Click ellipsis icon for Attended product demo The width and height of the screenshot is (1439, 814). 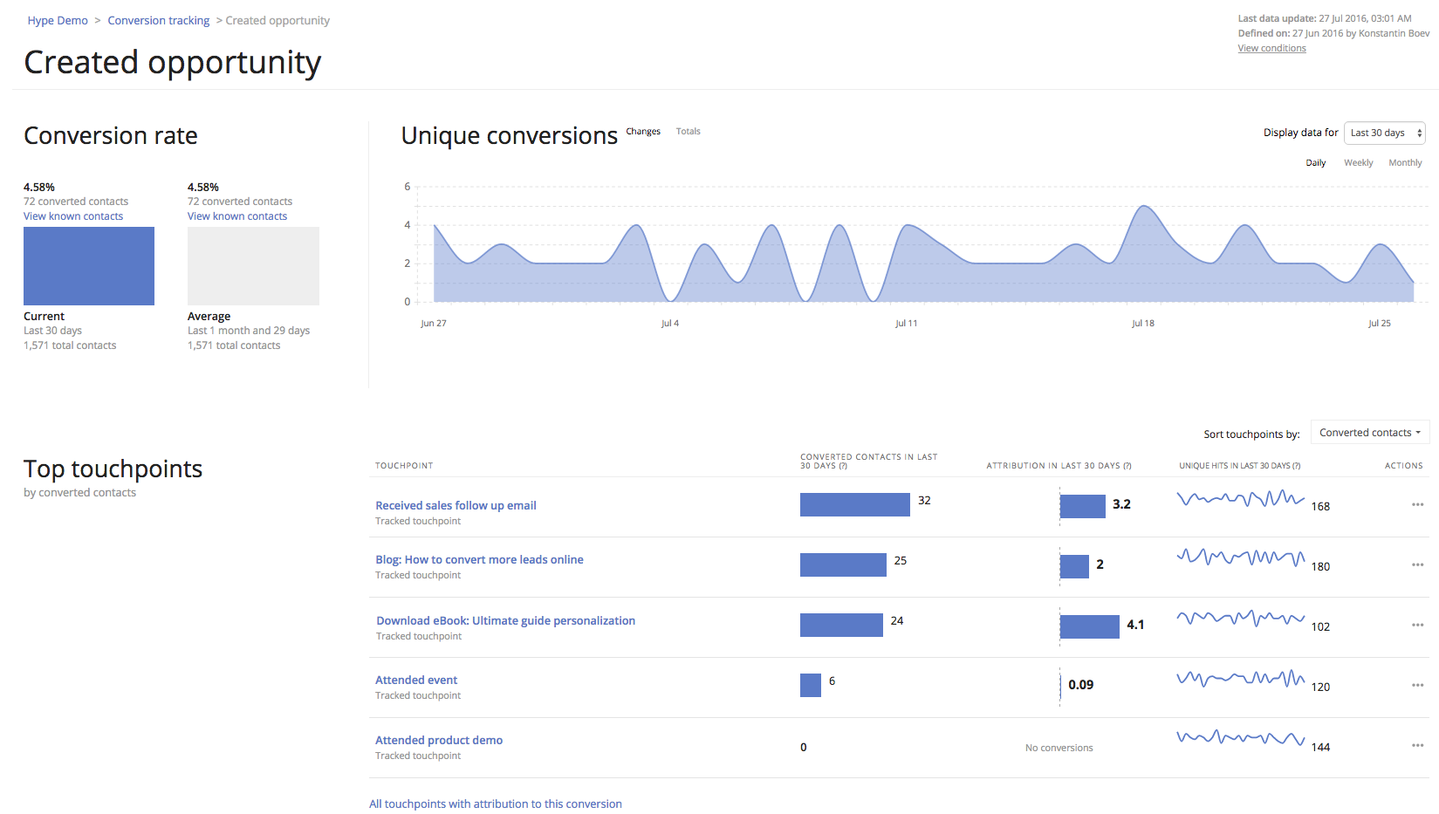point(1417,745)
